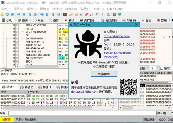Toggle breakpoint bullet on 8B05 CCA20700 line
Viewport: 173px width, 123px height.
tap(14, 25)
